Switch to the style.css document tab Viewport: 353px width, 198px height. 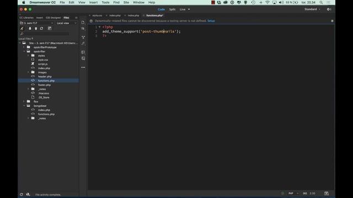pyautogui.click(x=97, y=15)
